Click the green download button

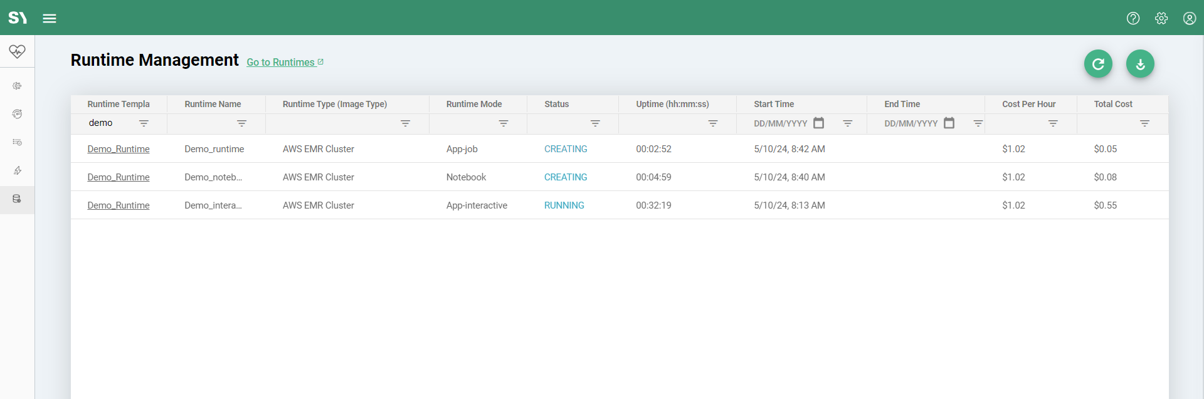pos(1139,64)
